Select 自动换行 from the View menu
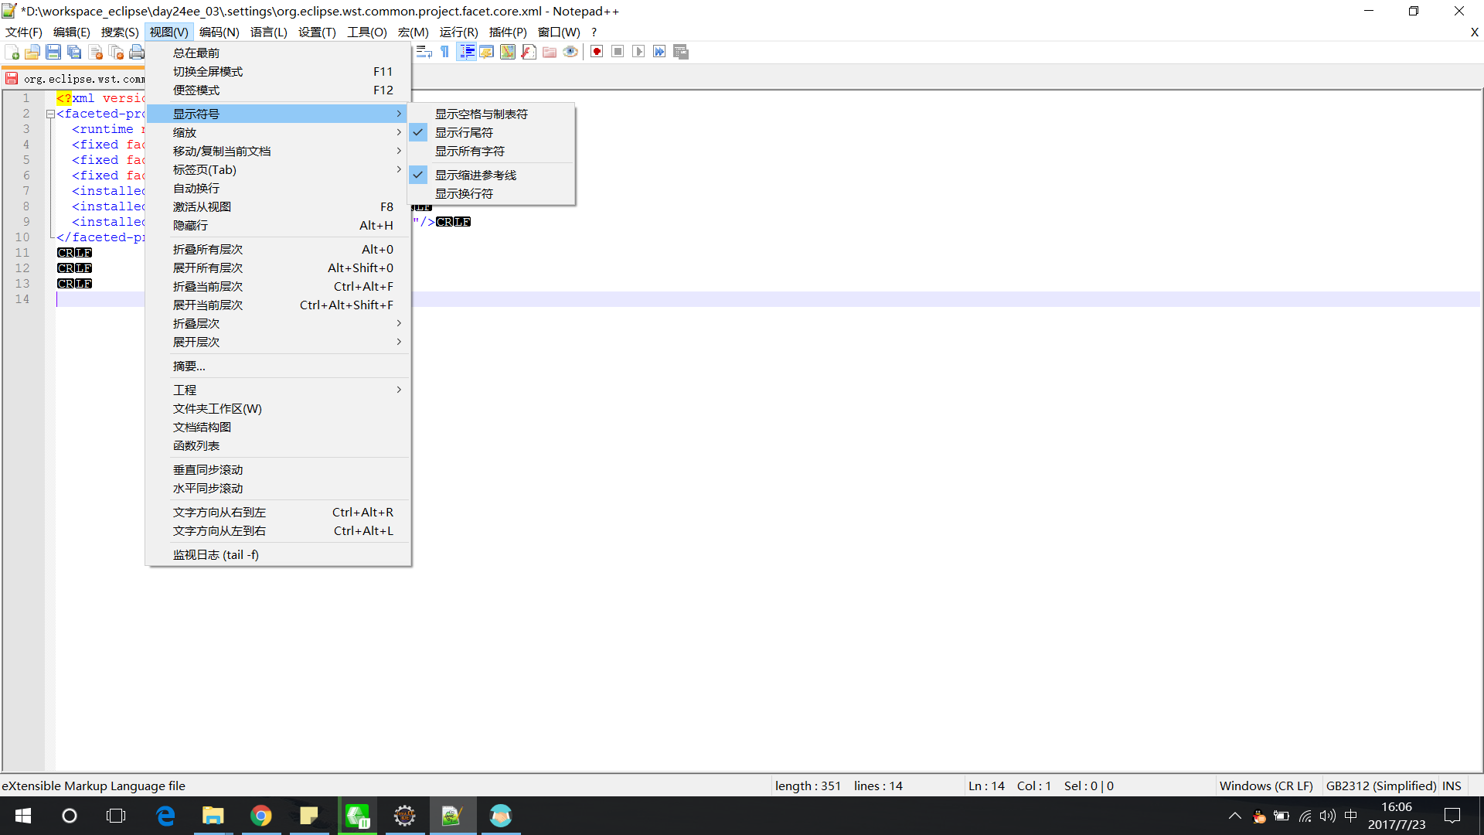Screen dimensions: 1484x835 pos(196,188)
